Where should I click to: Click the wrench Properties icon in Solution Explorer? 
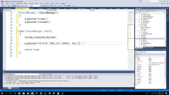[x=154, y=11]
